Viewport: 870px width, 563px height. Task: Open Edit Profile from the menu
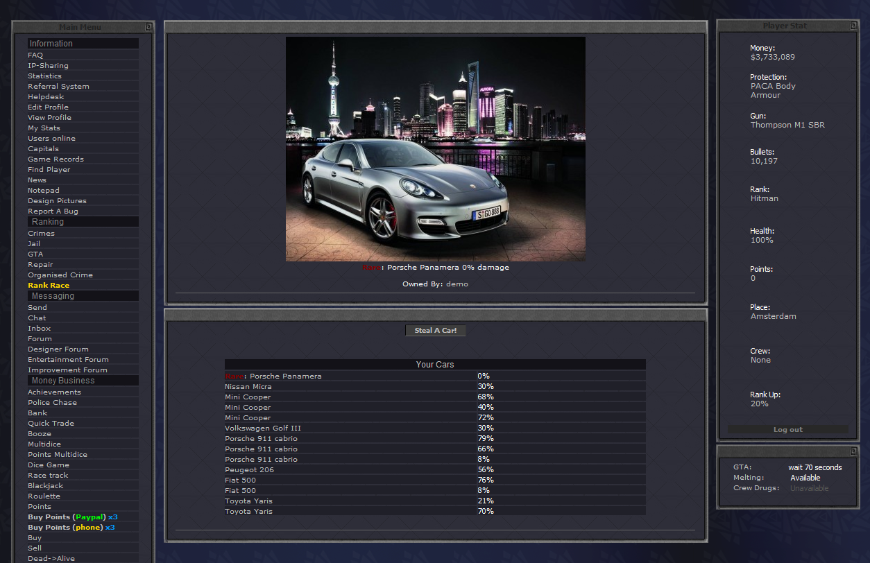coord(48,107)
